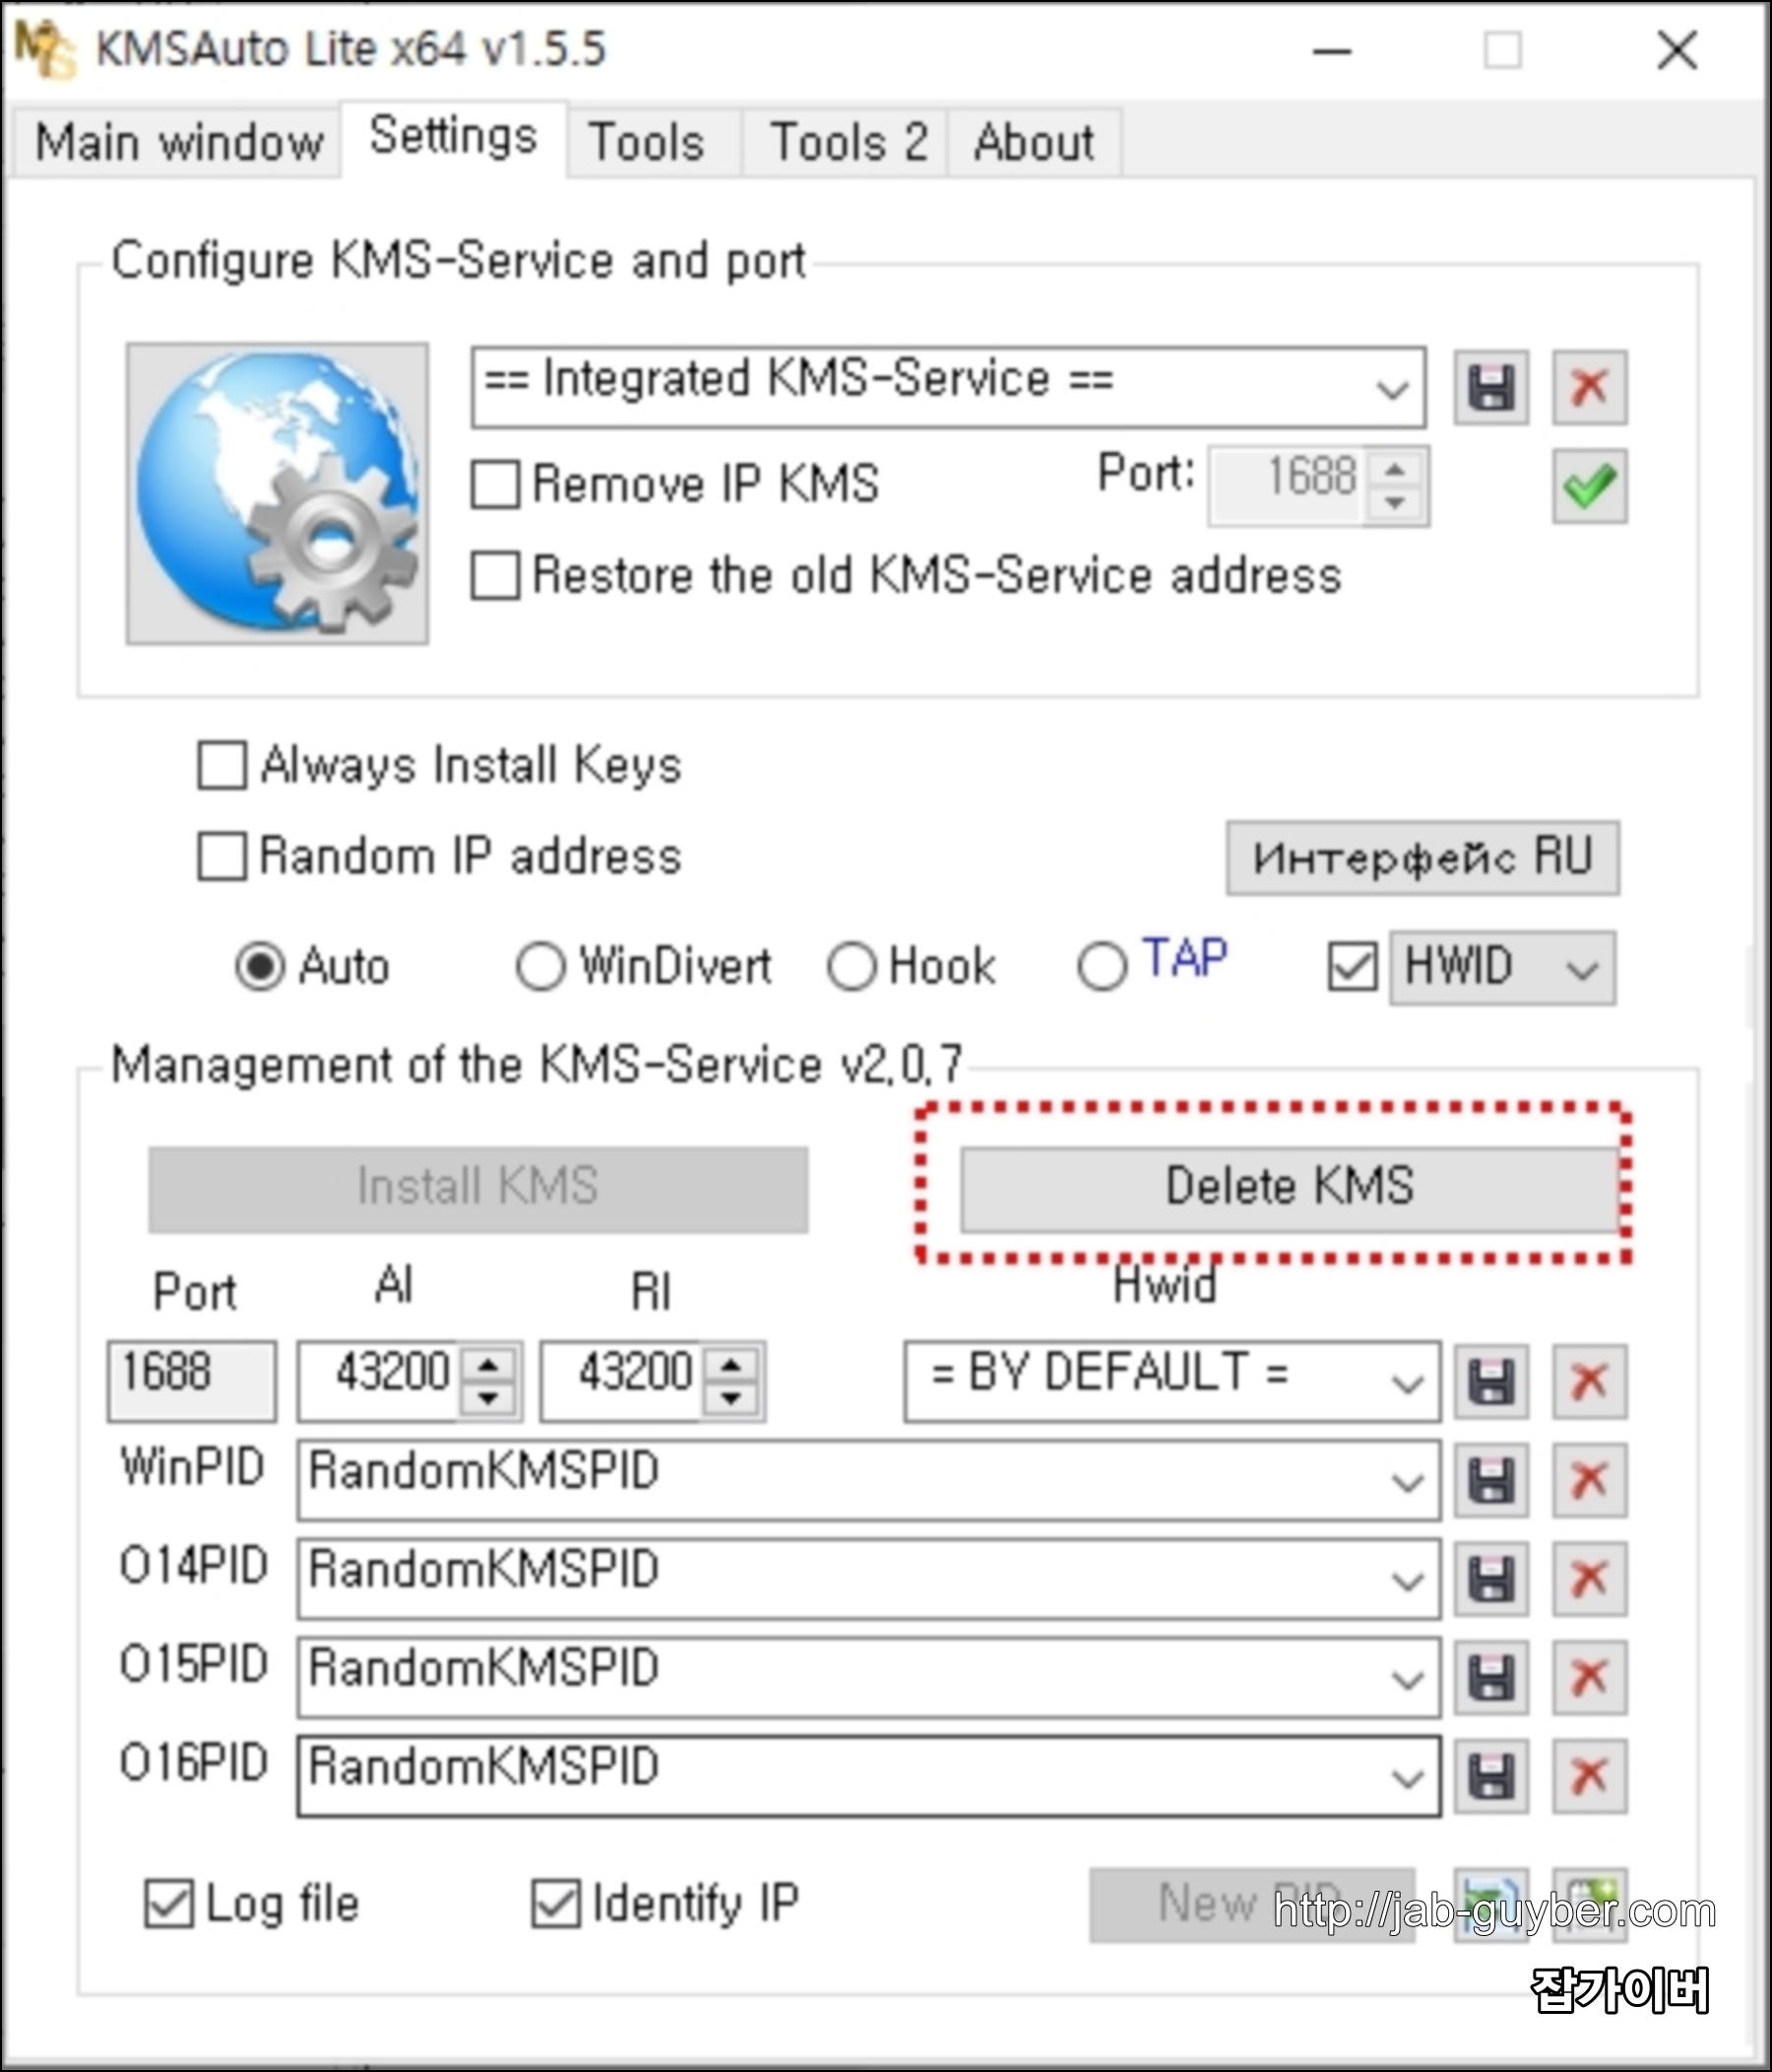This screenshot has height=2072, width=1772.
Task: Switch interface with Интерфейс RU button
Action: click(1424, 858)
